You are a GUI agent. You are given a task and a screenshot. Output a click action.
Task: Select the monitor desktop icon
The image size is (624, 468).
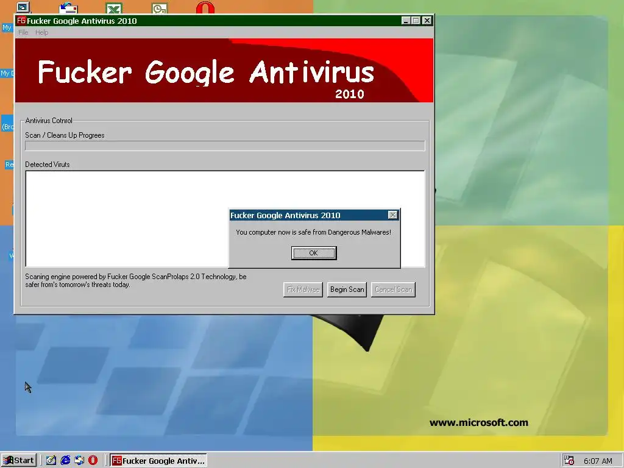pos(23,7)
